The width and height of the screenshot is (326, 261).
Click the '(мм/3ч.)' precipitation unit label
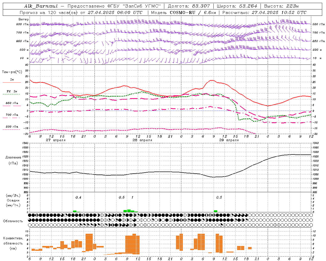click(13, 195)
